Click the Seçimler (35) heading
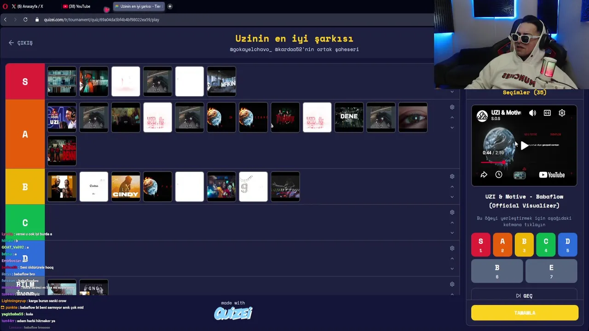The image size is (589, 331). [525, 92]
